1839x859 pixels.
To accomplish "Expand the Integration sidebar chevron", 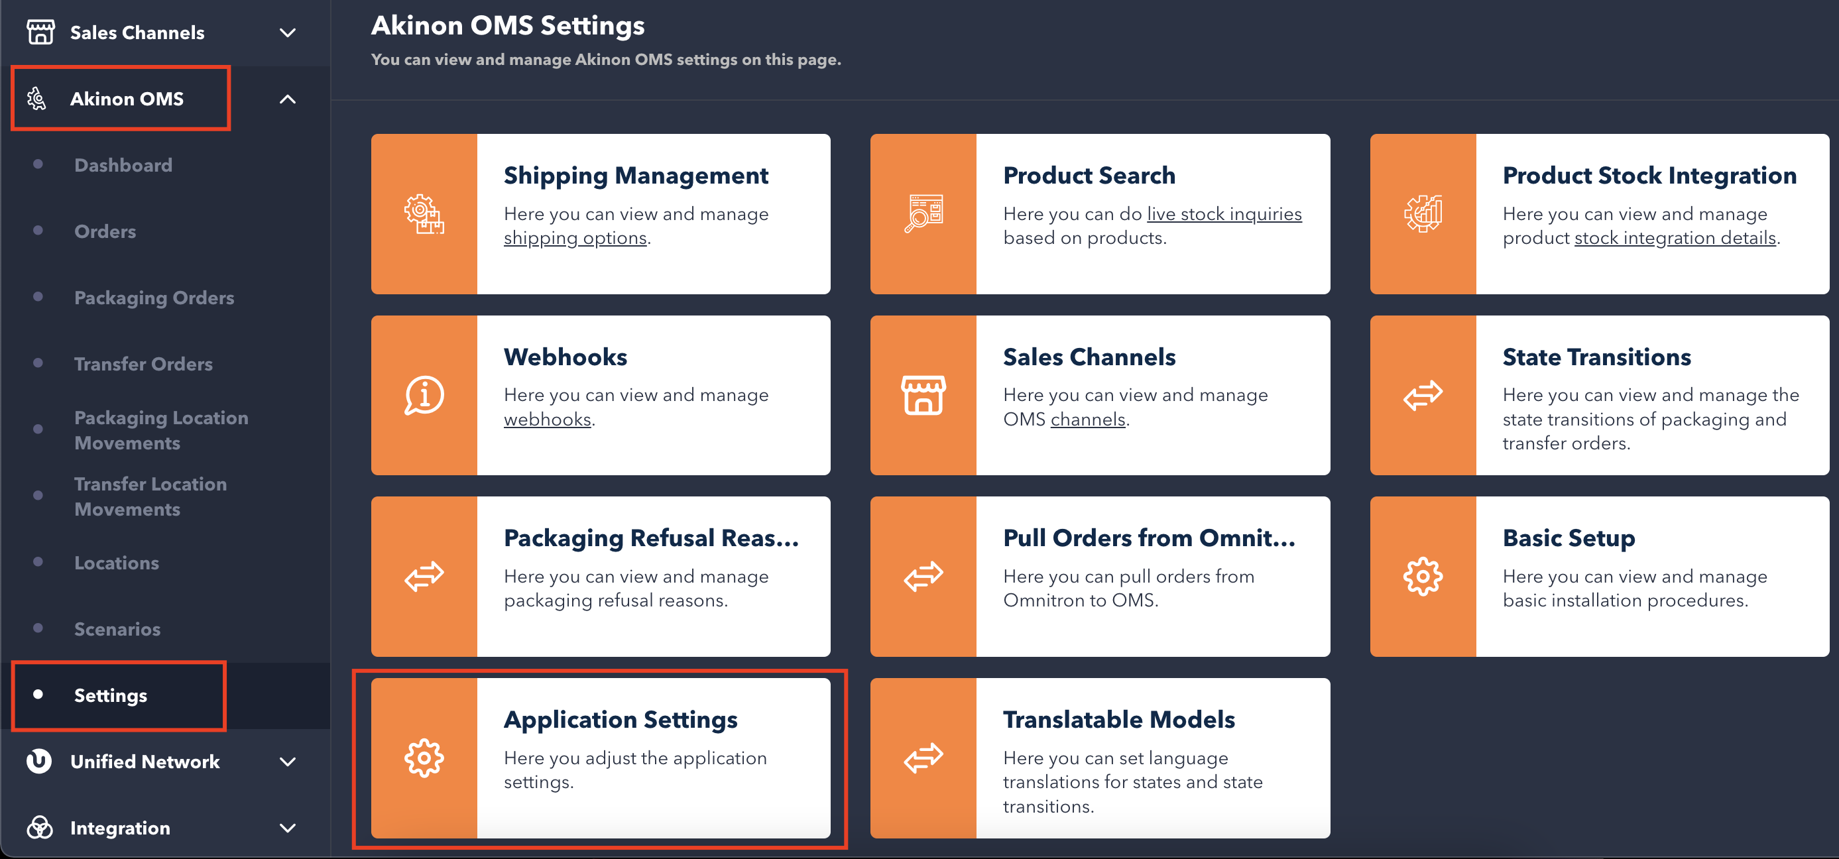I will point(287,829).
